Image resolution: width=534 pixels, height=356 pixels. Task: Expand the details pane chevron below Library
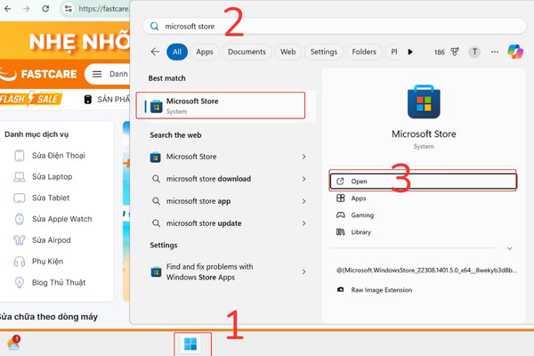pyautogui.click(x=509, y=248)
